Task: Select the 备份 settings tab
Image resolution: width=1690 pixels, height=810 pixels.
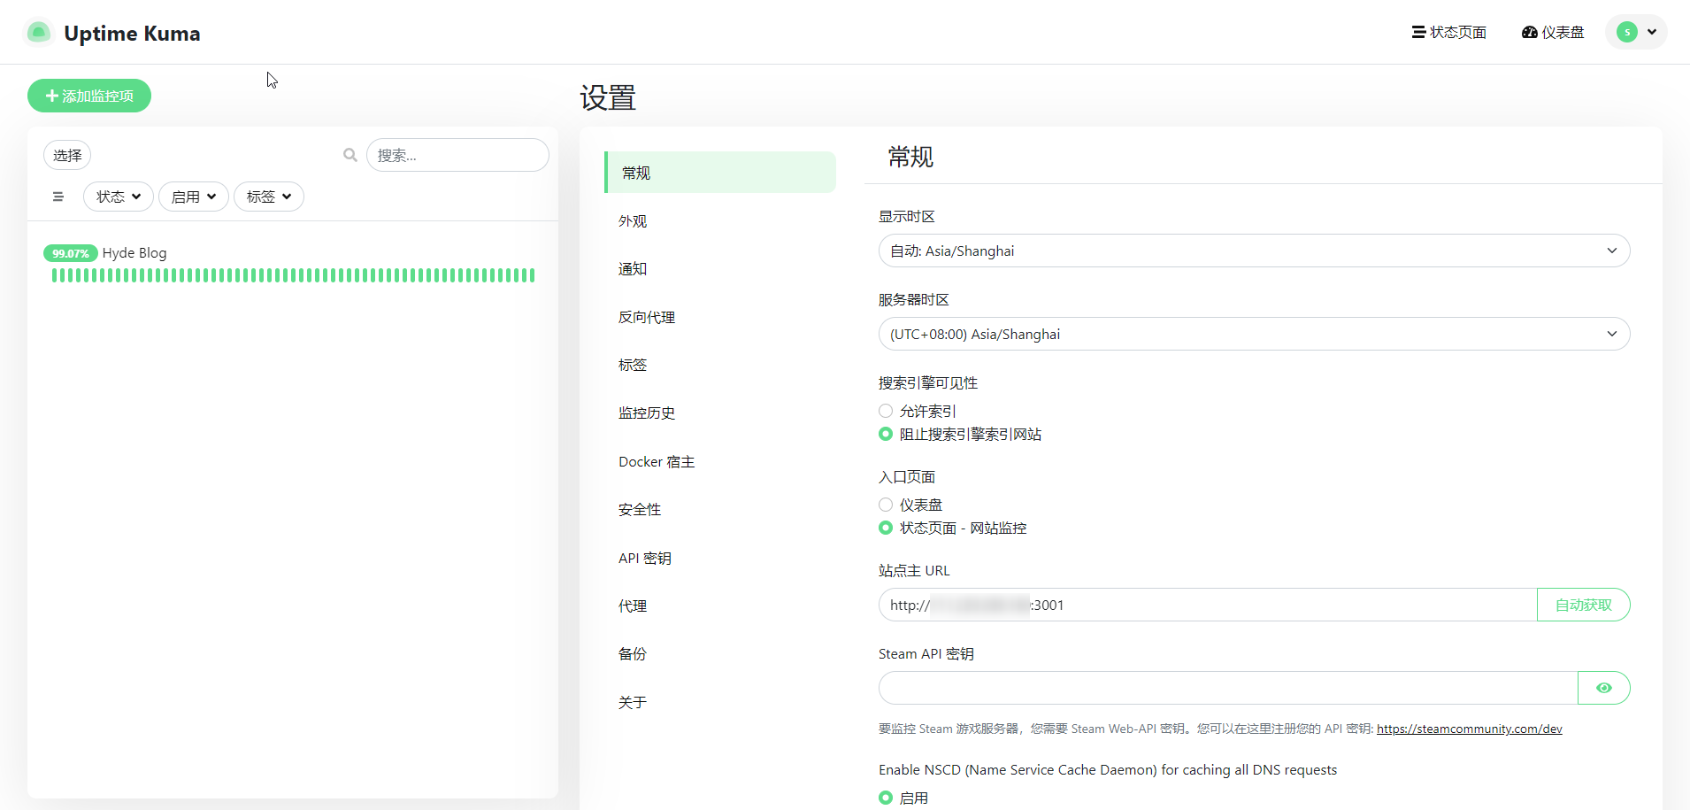Action: [720, 653]
